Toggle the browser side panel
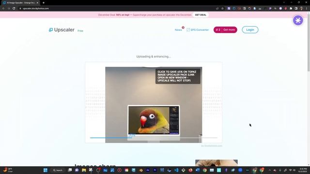310x174 pixels. (296, 9)
